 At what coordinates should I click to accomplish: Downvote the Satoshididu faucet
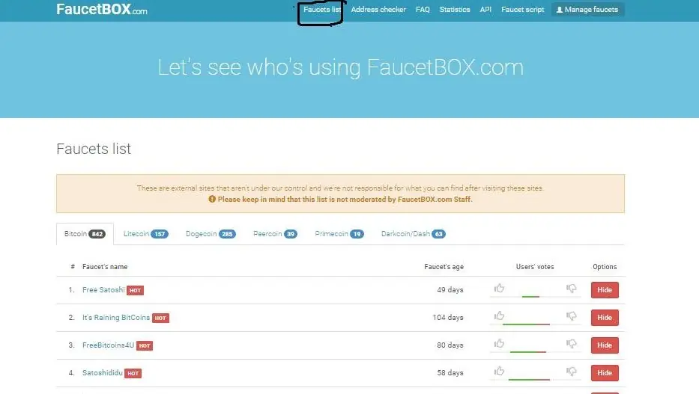tap(571, 372)
